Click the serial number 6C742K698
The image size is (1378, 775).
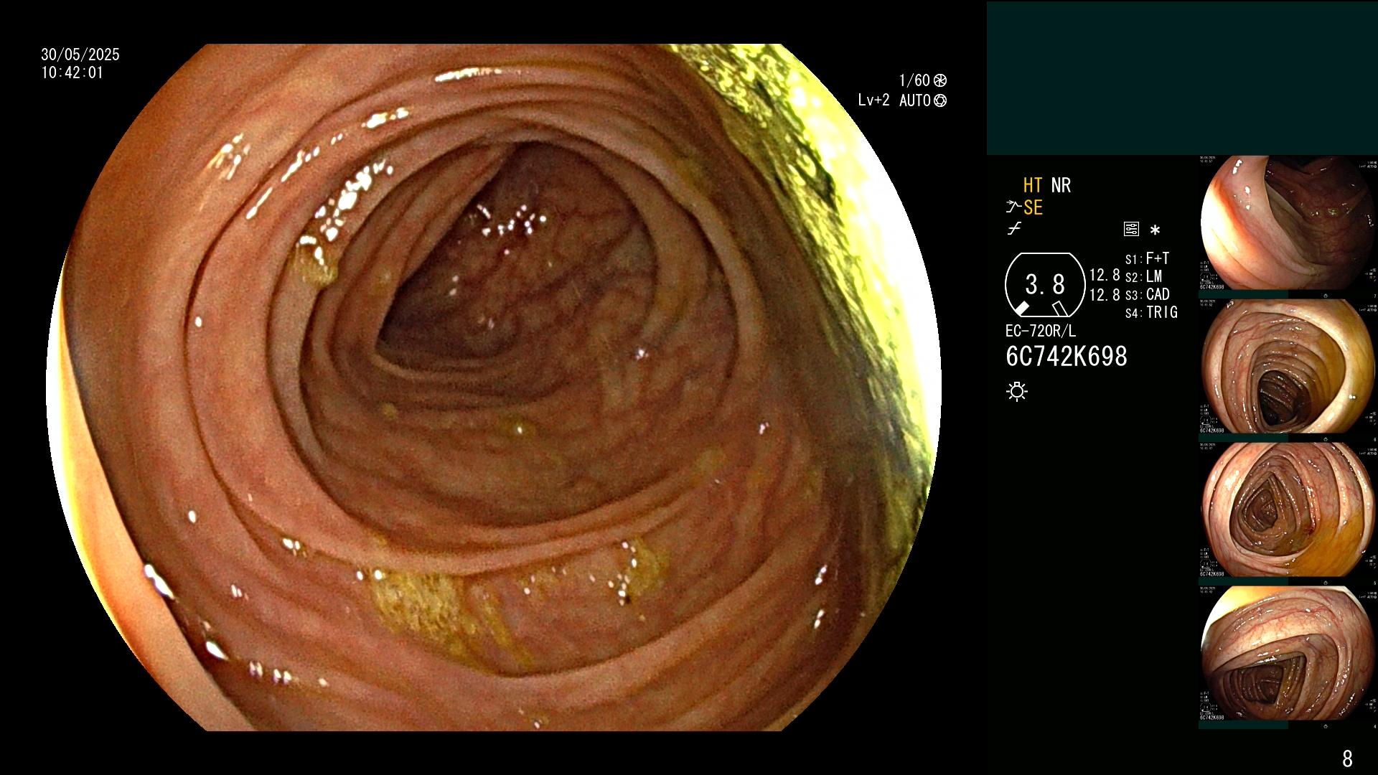1067,356
